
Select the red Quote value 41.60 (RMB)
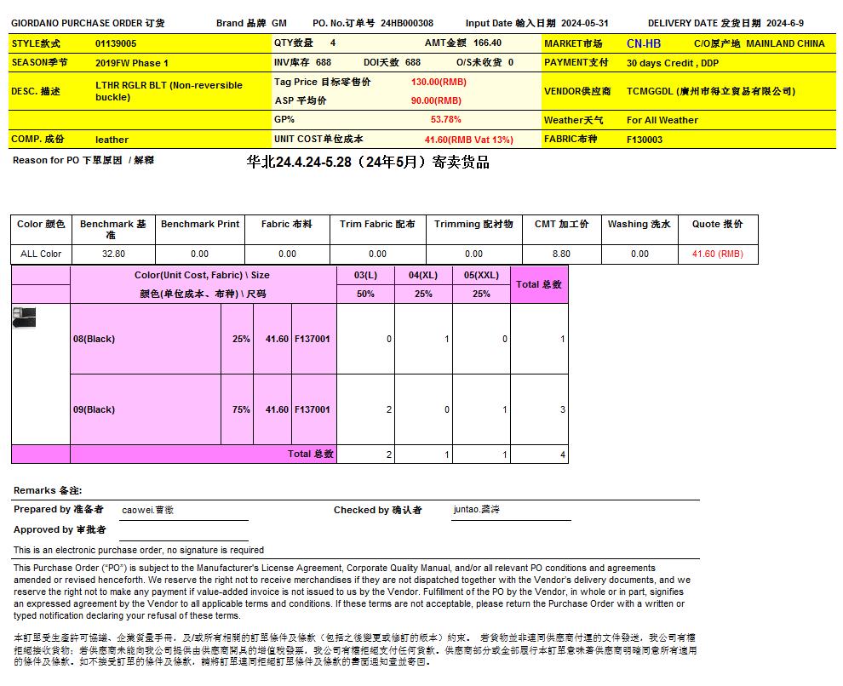click(x=717, y=254)
